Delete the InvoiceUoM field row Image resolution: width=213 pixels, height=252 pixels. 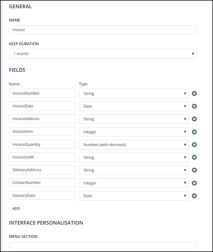(x=194, y=157)
